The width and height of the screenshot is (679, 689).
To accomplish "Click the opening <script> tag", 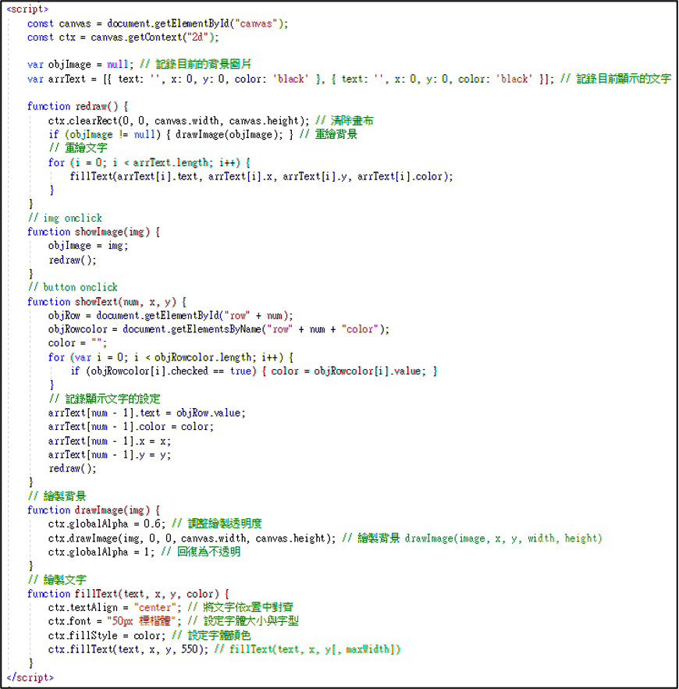I will 27,9.
